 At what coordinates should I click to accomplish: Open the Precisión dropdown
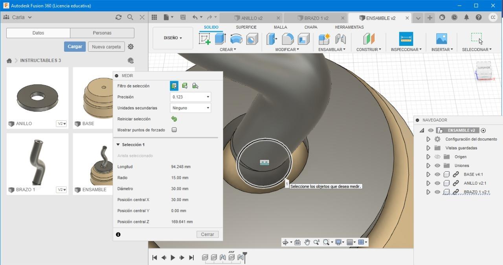tap(191, 97)
